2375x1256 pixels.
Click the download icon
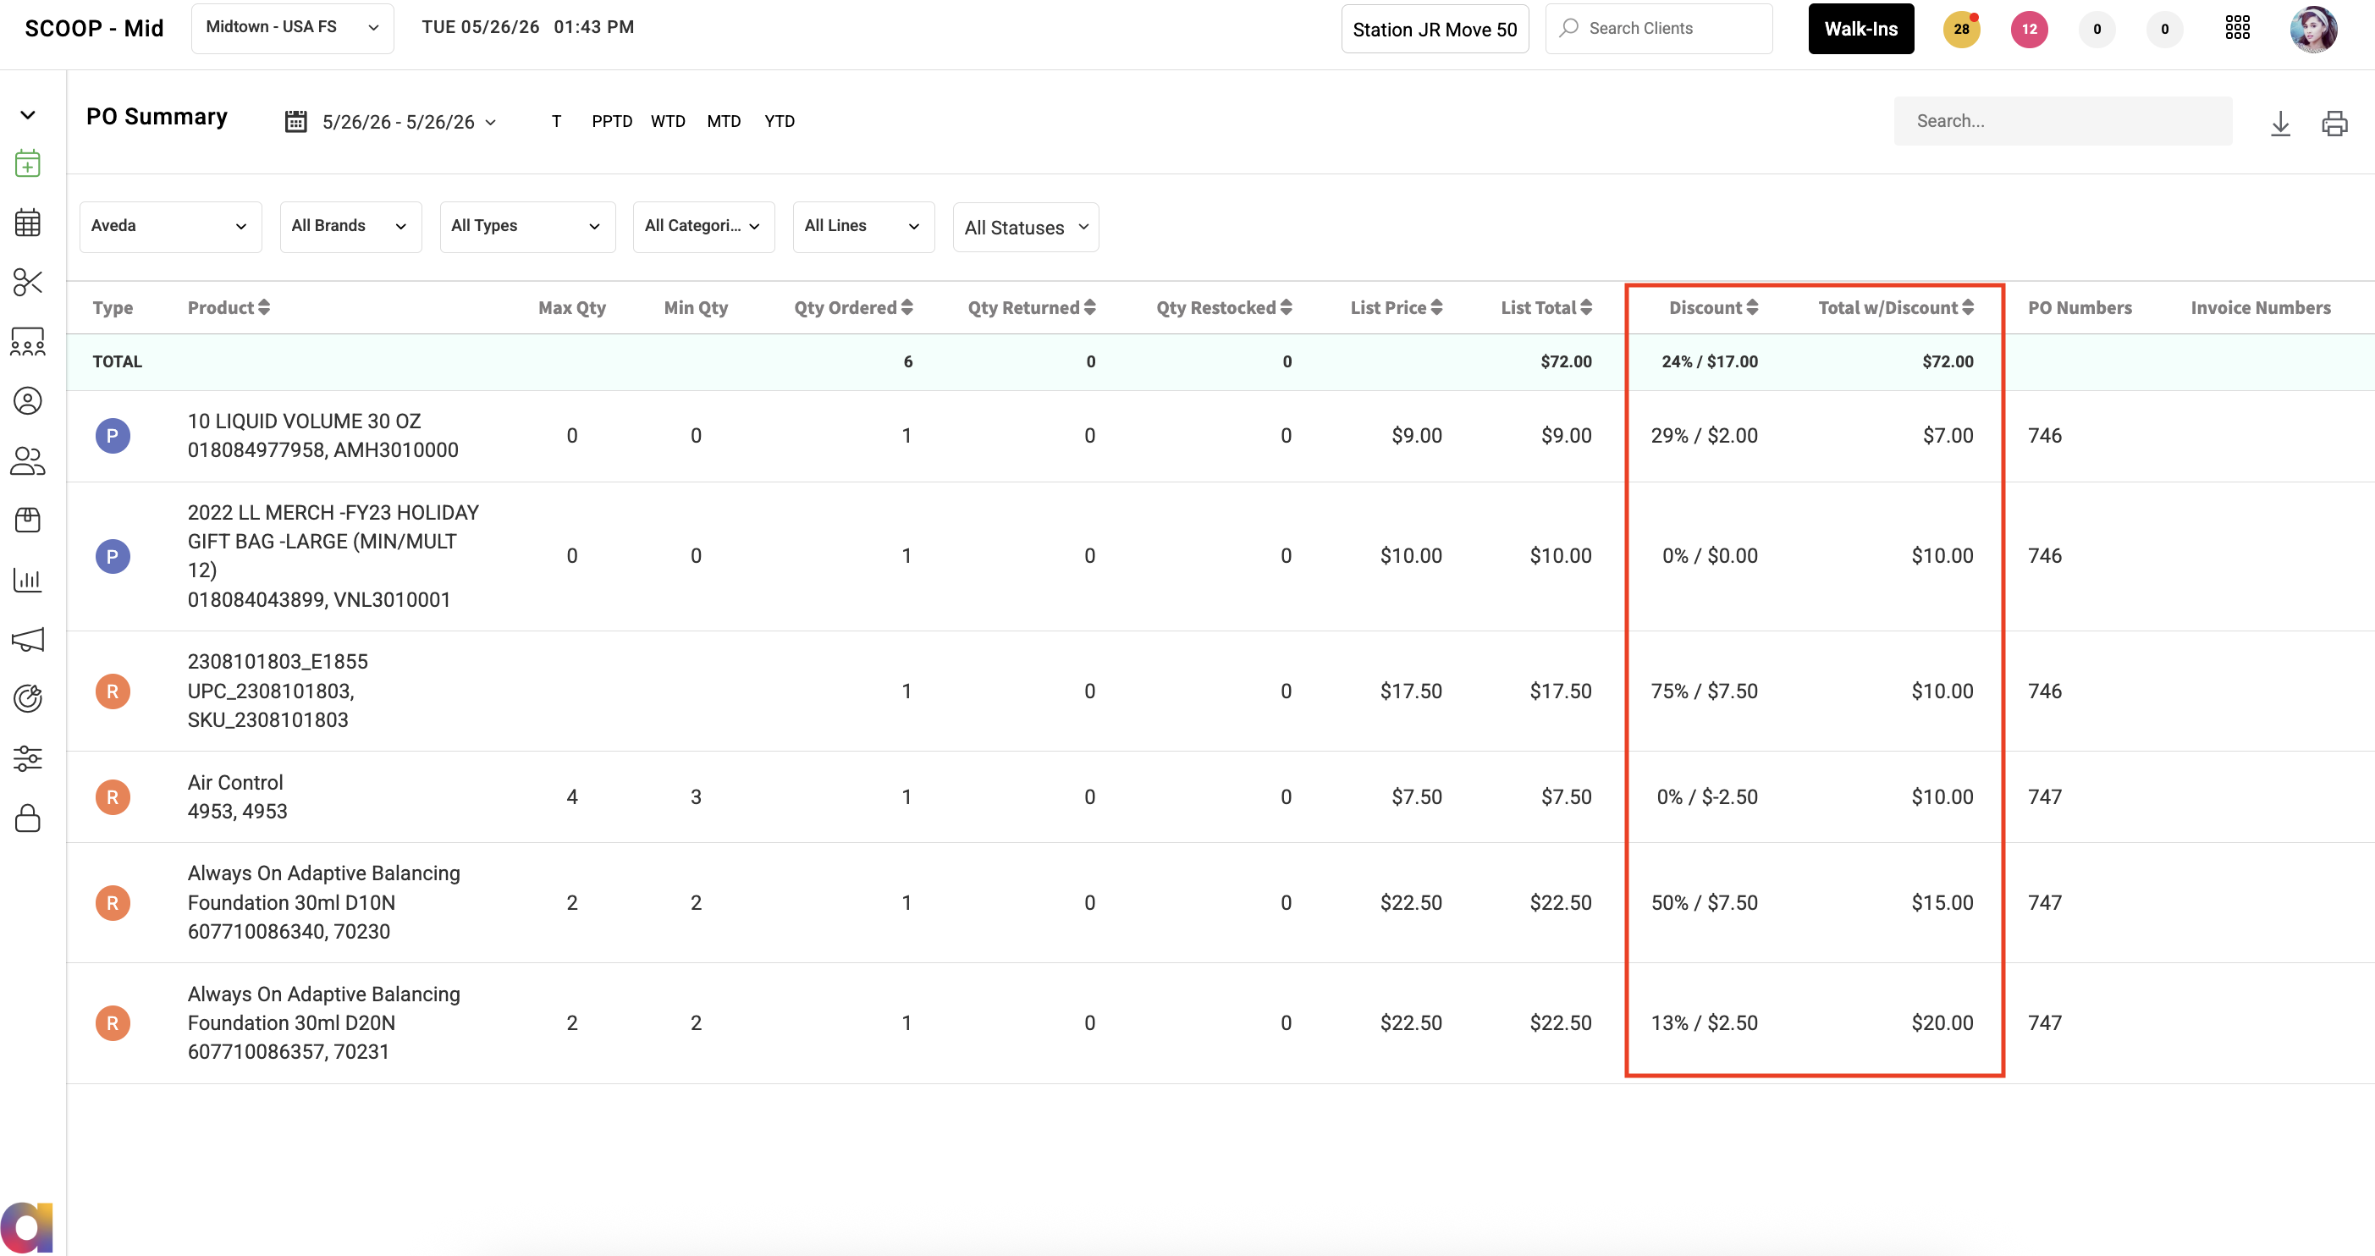pos(2280,123)
